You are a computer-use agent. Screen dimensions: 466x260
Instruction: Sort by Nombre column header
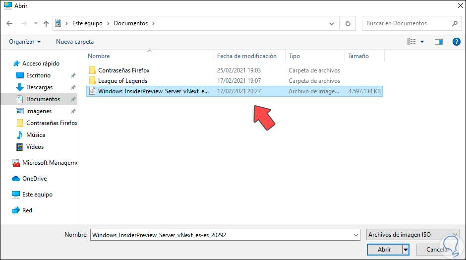[x=99, y=56]
